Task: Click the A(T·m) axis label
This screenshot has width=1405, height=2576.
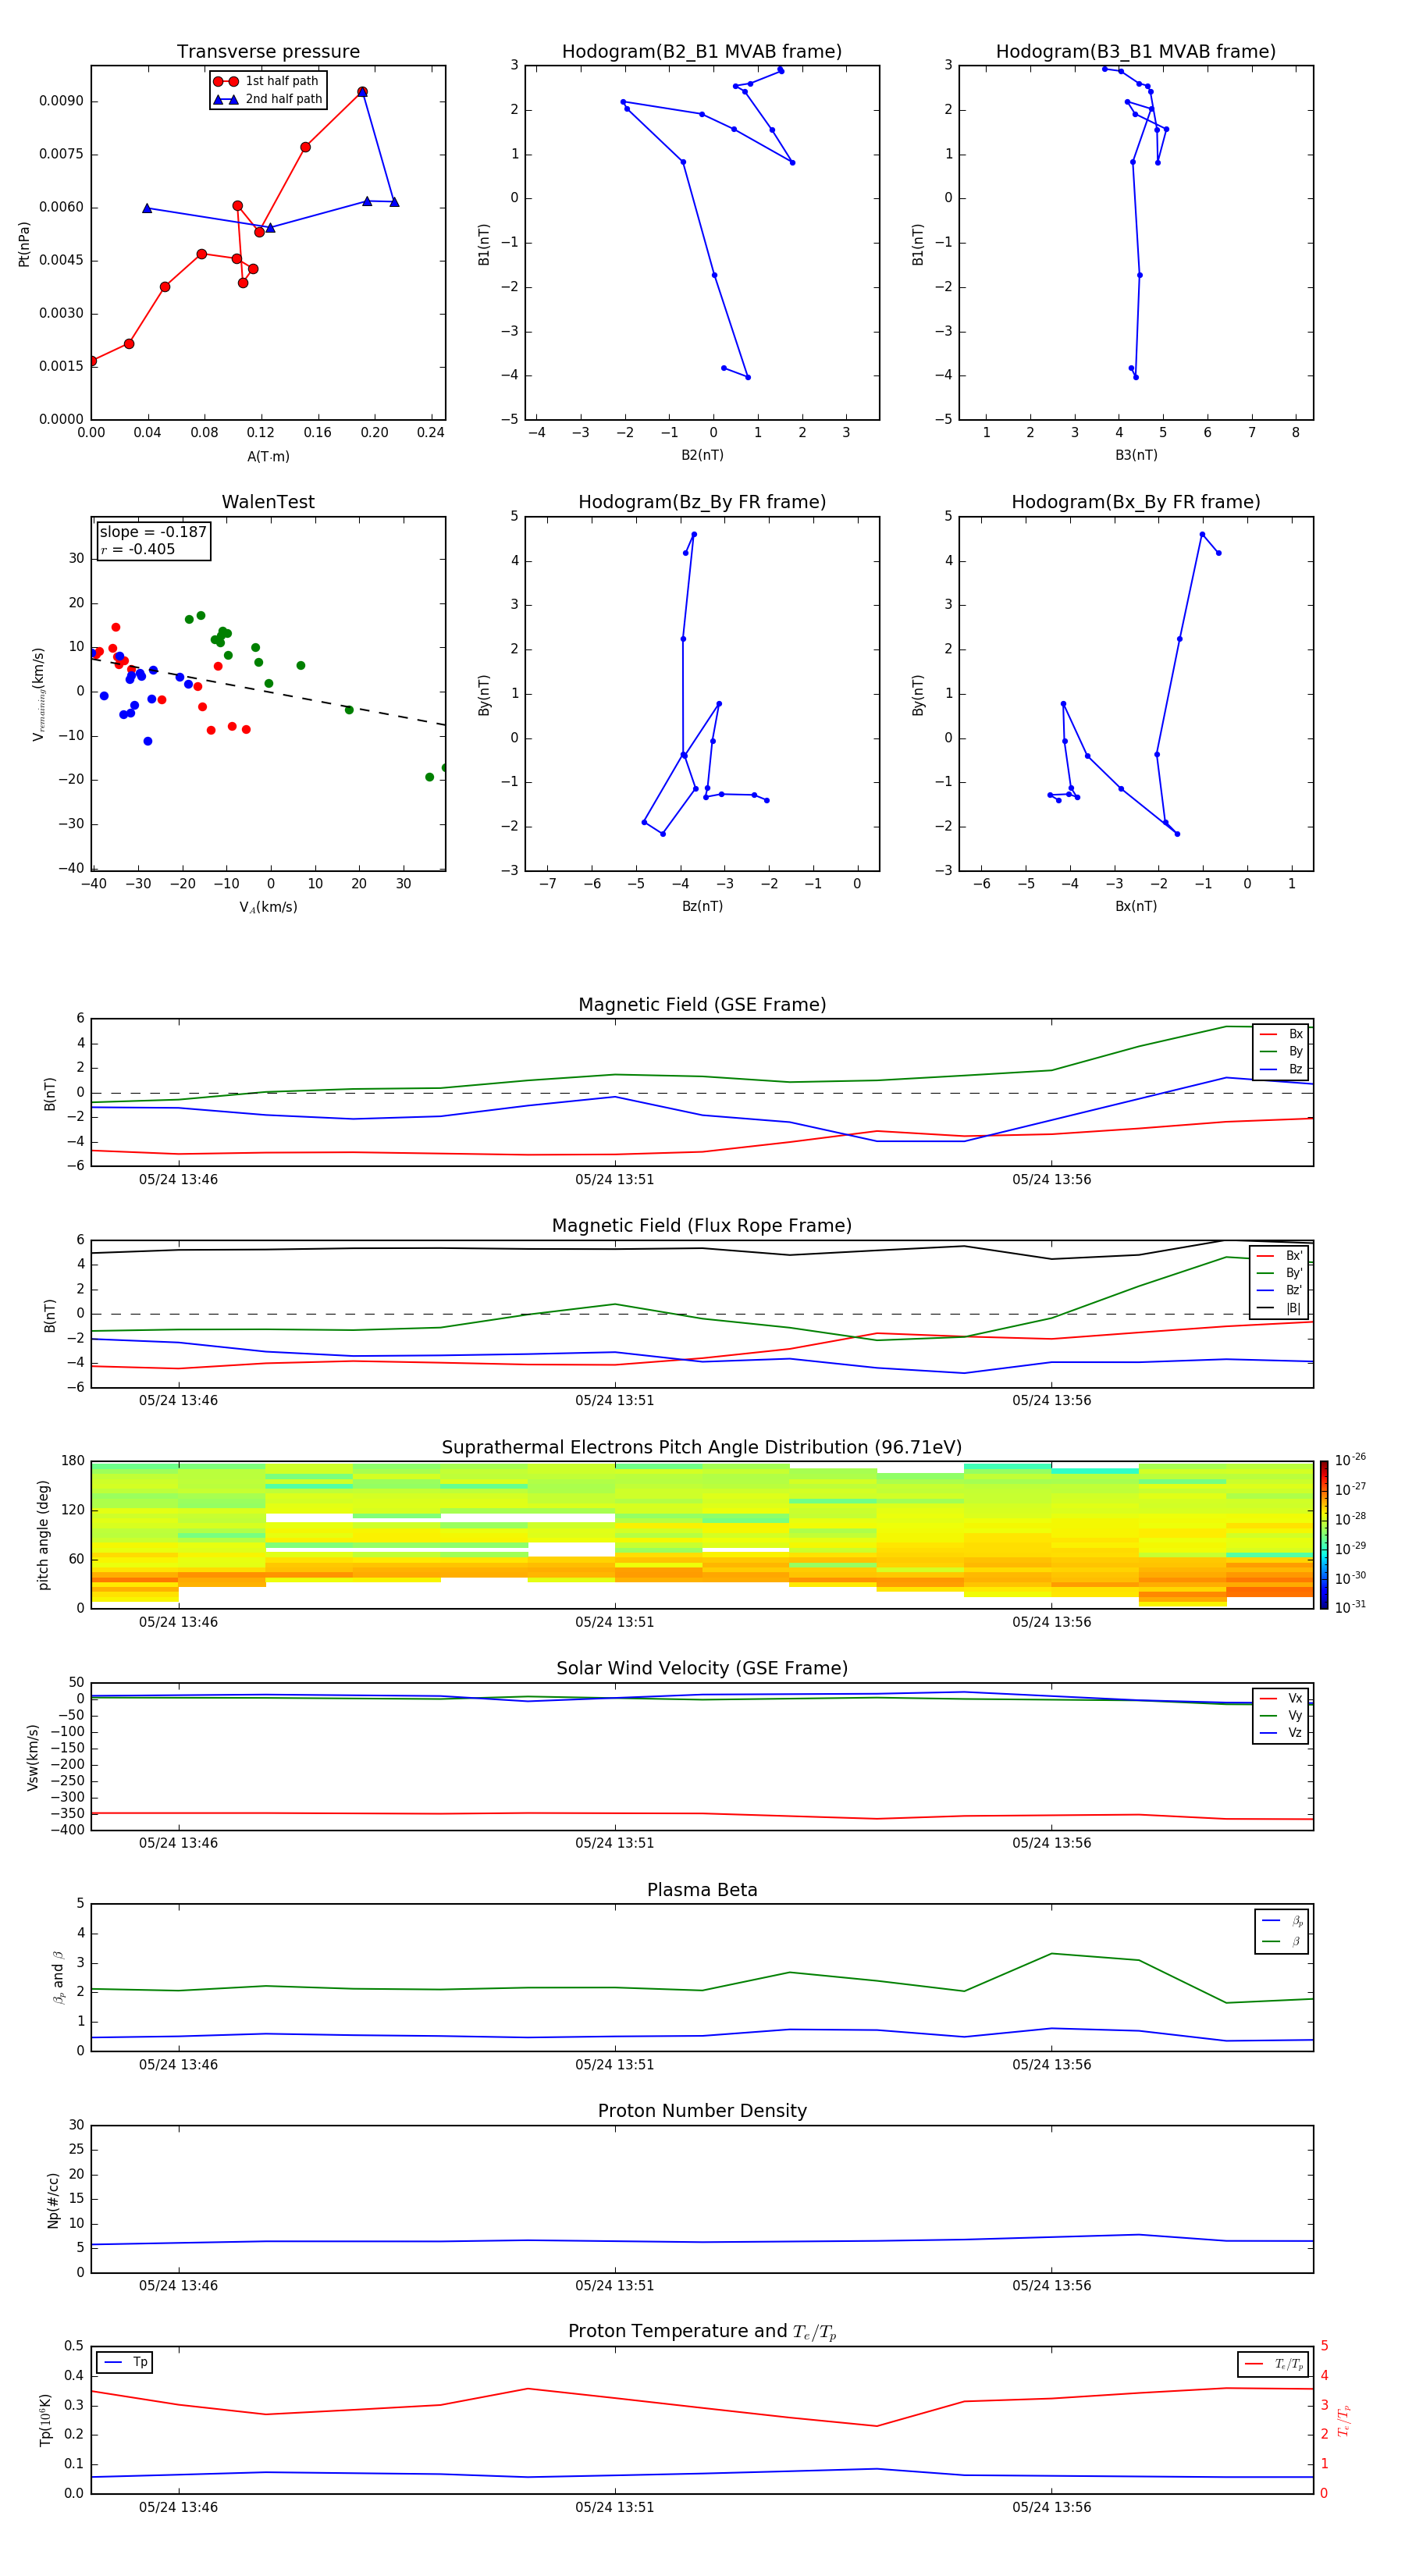Action: (x=268, y=457)
